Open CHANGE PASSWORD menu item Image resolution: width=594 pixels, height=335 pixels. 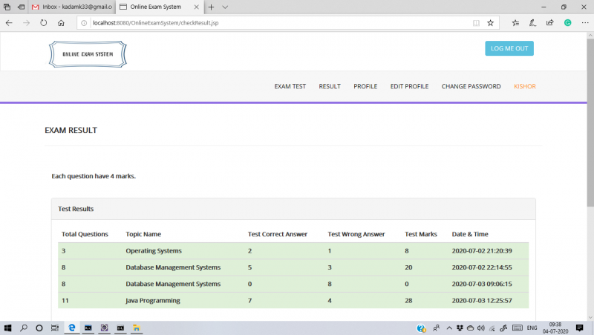[471, 86]
